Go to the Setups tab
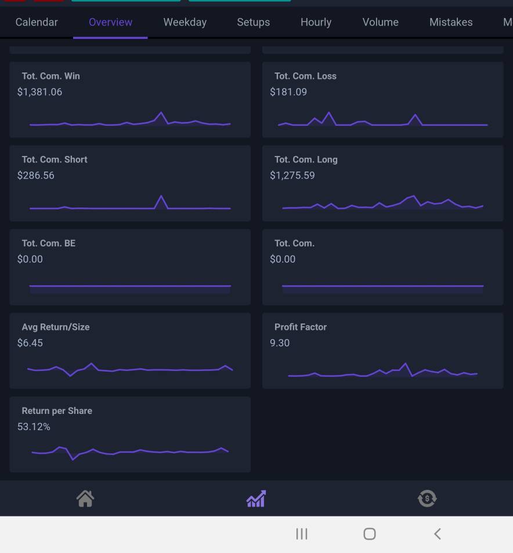The image size is (513, 553). pyautogui.click(x=254, y=22)
